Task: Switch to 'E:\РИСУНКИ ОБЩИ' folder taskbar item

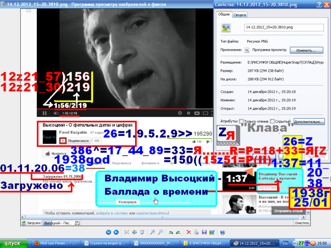Action: [204, 243]
